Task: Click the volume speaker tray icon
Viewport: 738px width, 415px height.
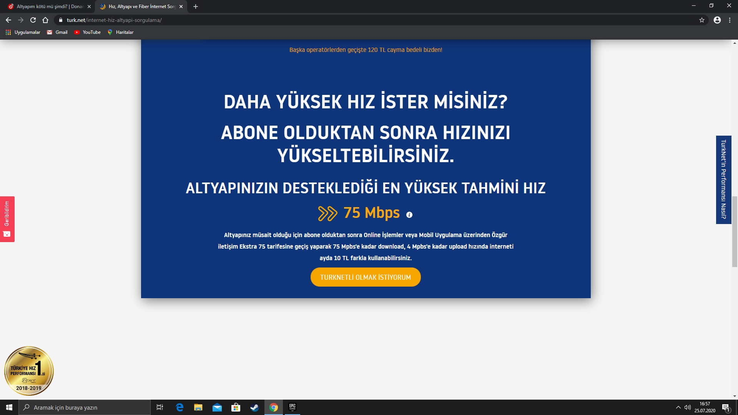Action: pyautogui.click(x=688, y=407)
